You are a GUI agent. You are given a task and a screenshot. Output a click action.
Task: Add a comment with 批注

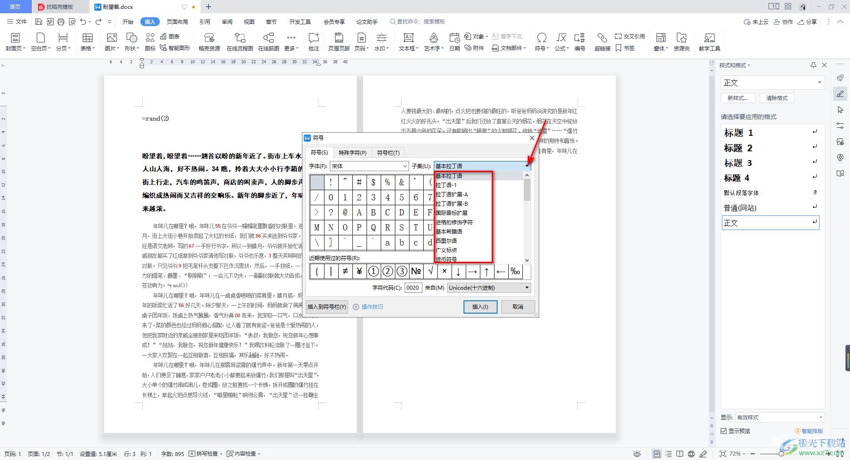tap(314, 42)
